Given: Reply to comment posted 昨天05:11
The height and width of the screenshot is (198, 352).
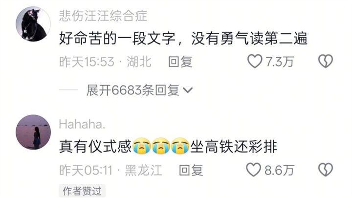Looking at the screenshot, I should [x=191, y=170].
